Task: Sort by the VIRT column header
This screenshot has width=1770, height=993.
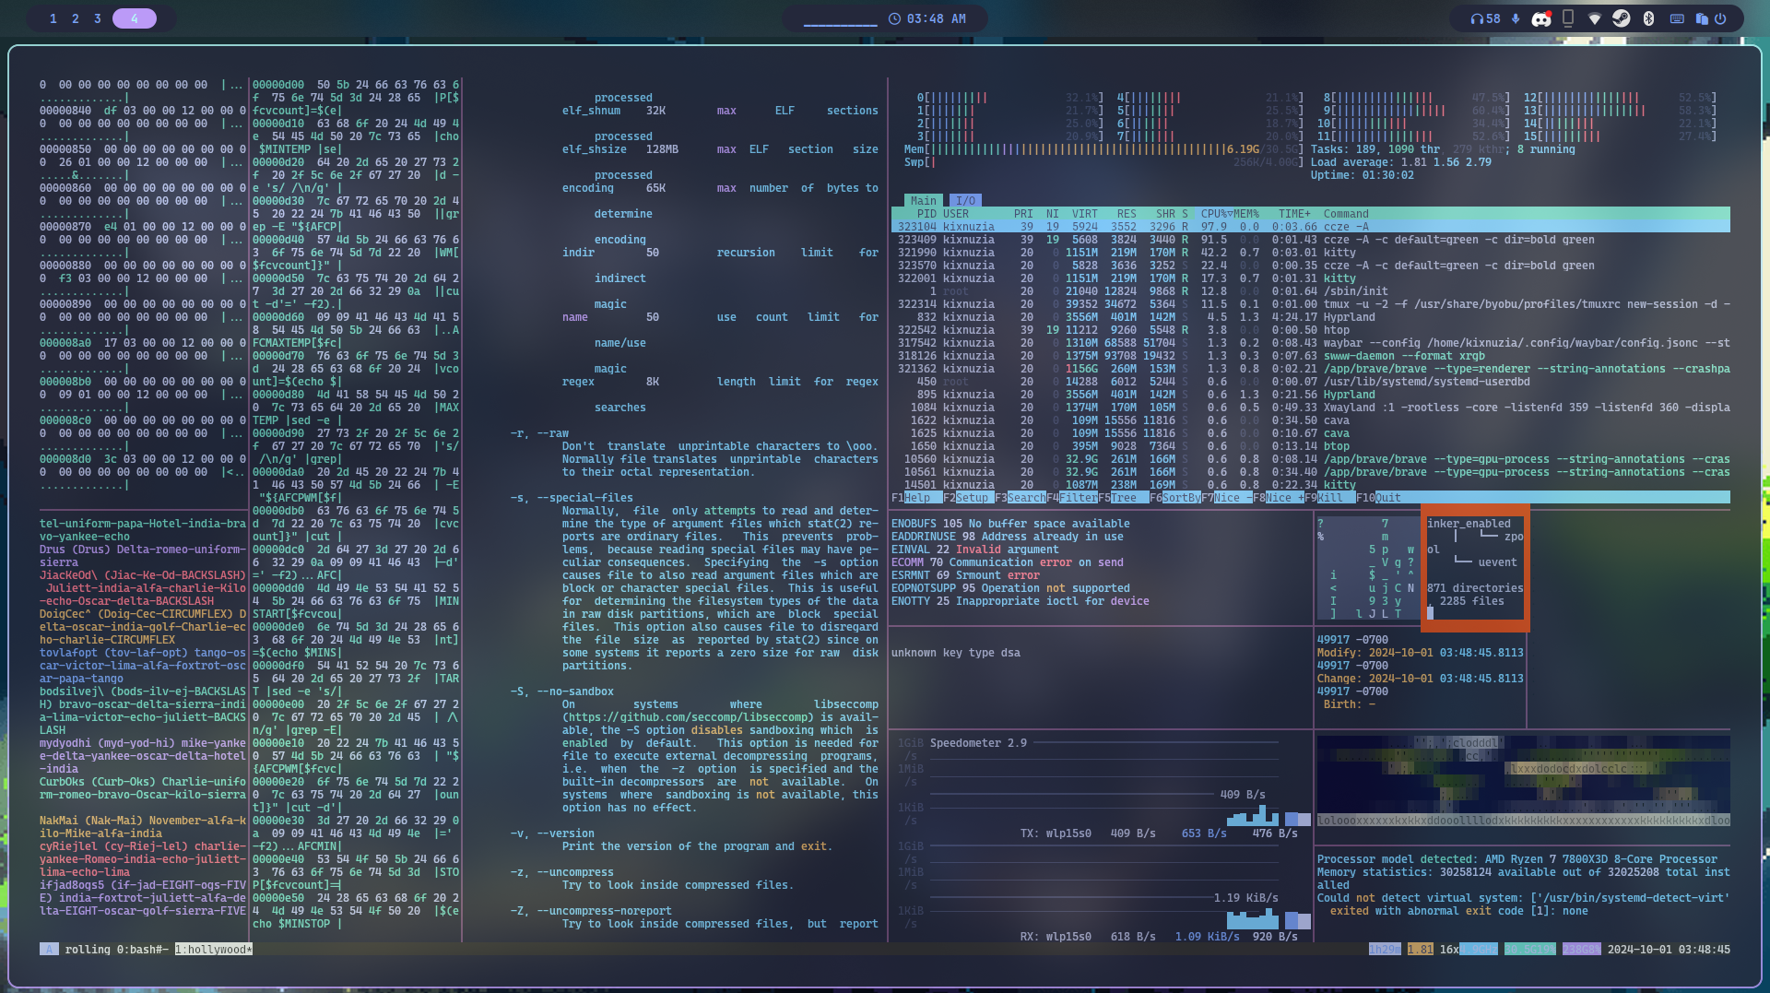Action: click(x=1085, y=214)
